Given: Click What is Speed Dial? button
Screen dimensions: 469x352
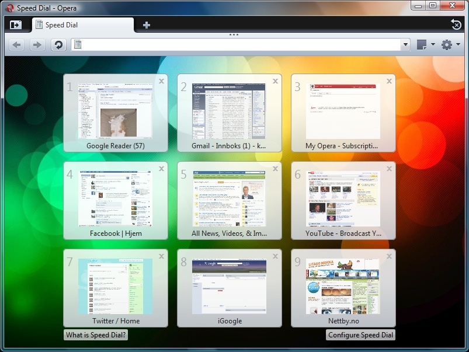Looking at the screenshot, I should (x=96, y=335).
